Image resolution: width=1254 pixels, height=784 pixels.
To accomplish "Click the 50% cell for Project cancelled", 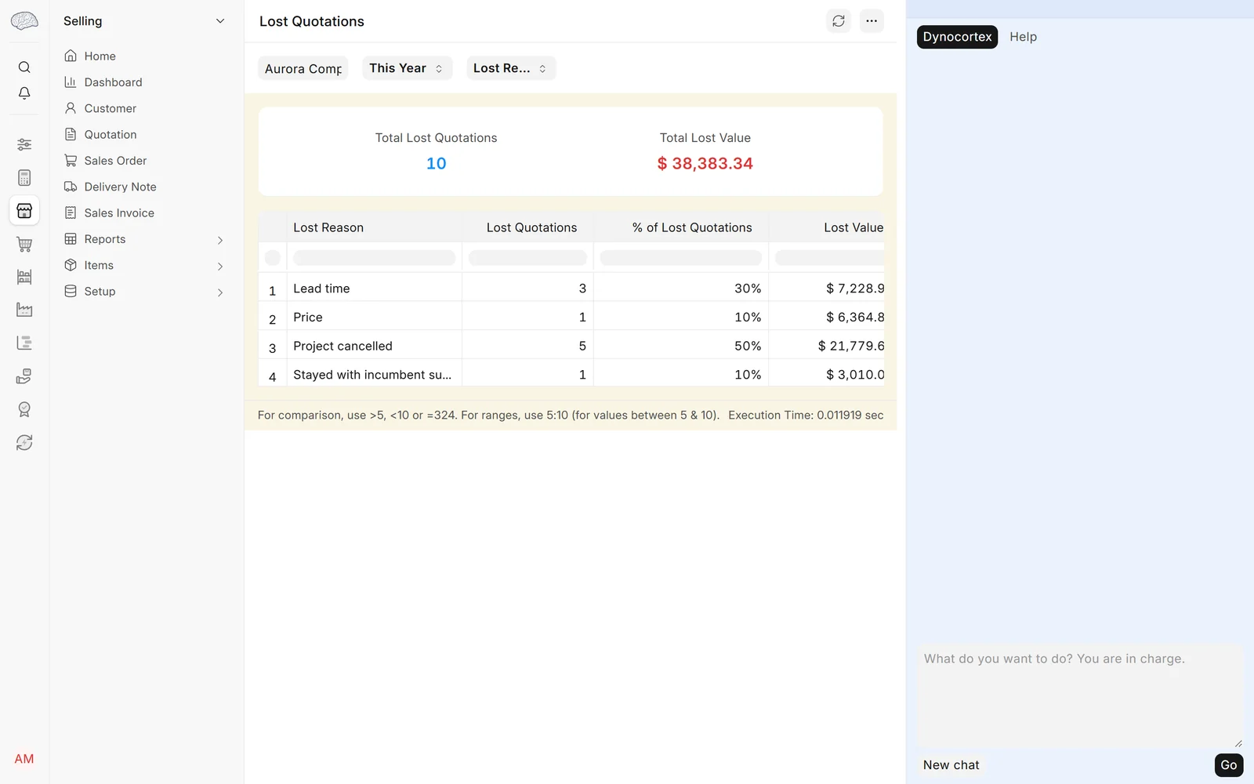I will click(x=681, y=346).
